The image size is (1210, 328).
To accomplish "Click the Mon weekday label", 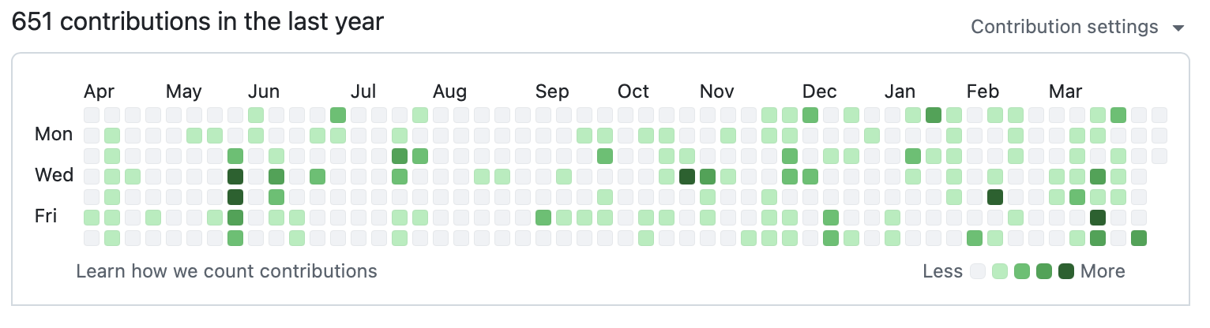I will [x=54, y=135].
